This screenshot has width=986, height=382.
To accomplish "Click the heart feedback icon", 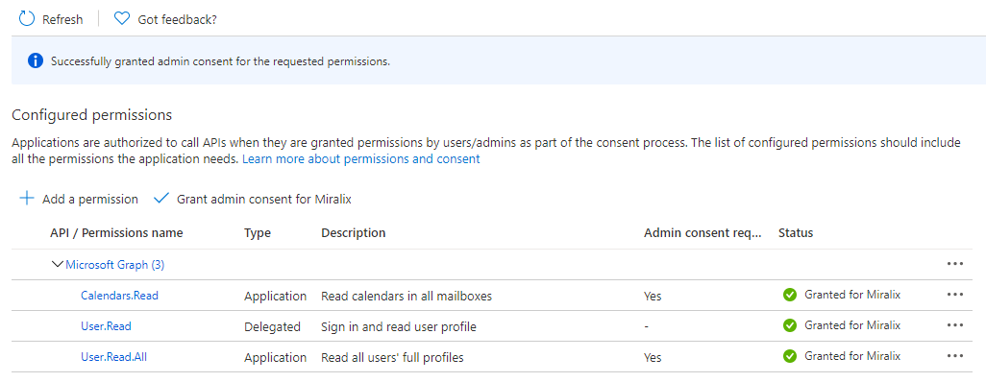I will point(121,19).
